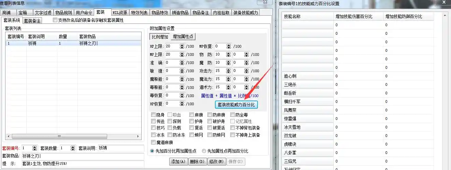Click the 添加(A) button

tap(178, 161)
